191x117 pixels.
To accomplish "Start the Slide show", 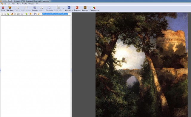I will 10,9.
